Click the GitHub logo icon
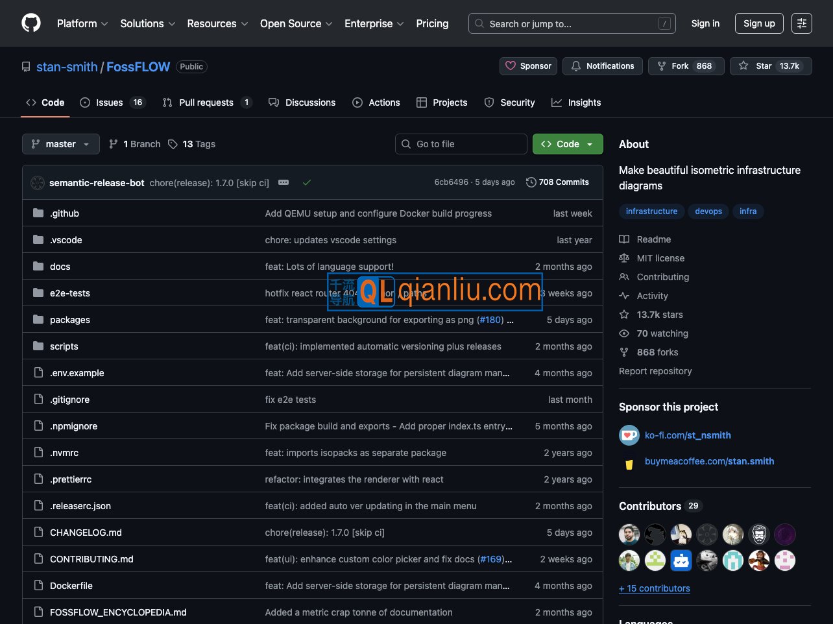 pyautogui.click(x=30, y=23)
